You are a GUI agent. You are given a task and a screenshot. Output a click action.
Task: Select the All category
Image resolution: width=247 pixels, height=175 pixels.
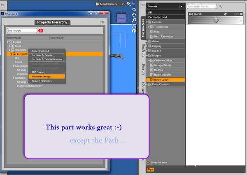click(165, 12)
